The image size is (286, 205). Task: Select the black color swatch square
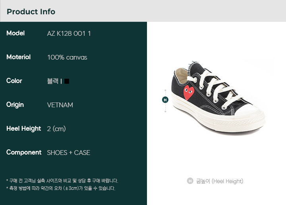click(x=67, y=81)
